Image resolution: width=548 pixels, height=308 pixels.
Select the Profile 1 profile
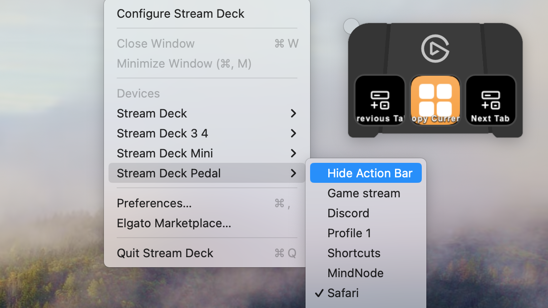point(366,233)
